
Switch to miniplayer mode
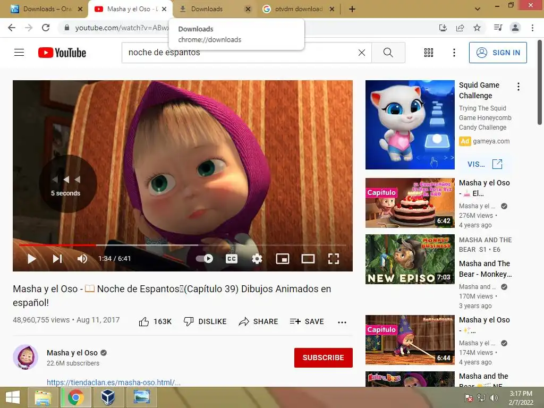[283, 259]
